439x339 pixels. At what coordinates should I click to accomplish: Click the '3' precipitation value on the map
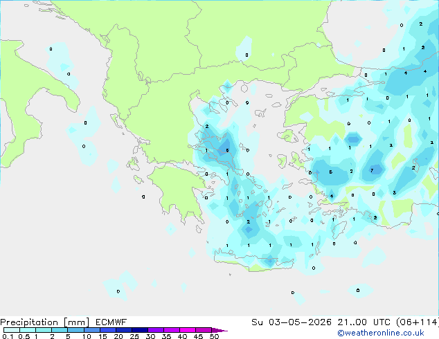(x=394, y=192)
